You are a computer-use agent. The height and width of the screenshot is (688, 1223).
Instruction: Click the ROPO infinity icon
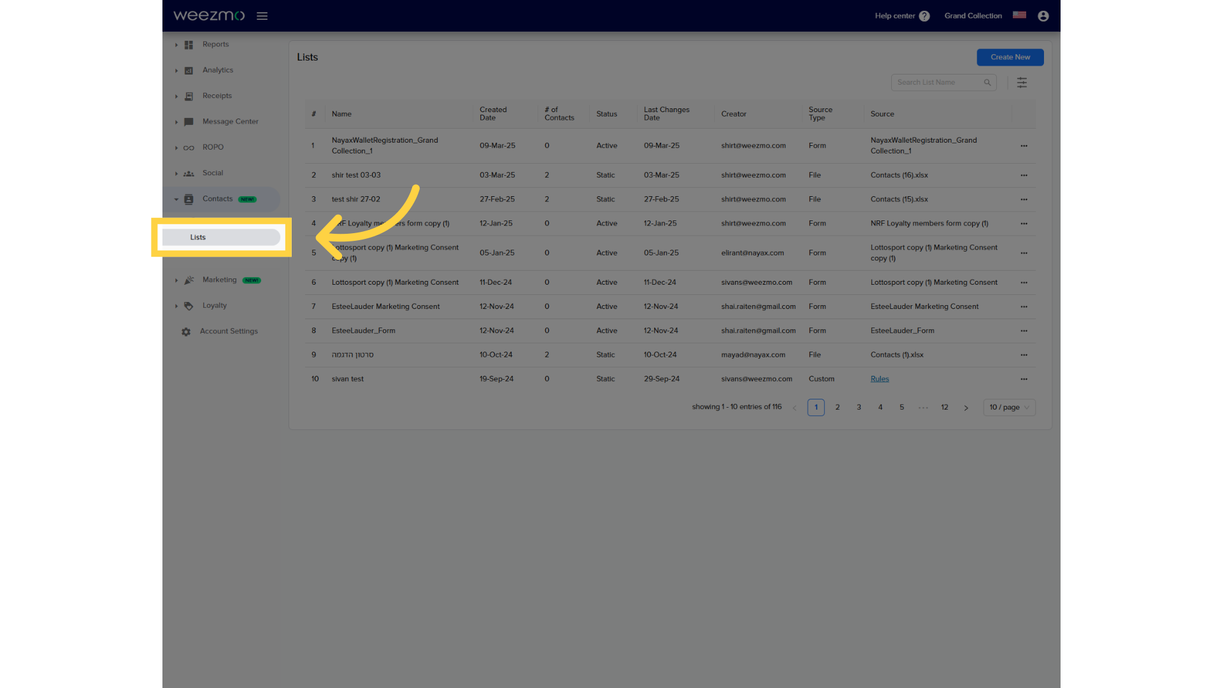(189, 148)
